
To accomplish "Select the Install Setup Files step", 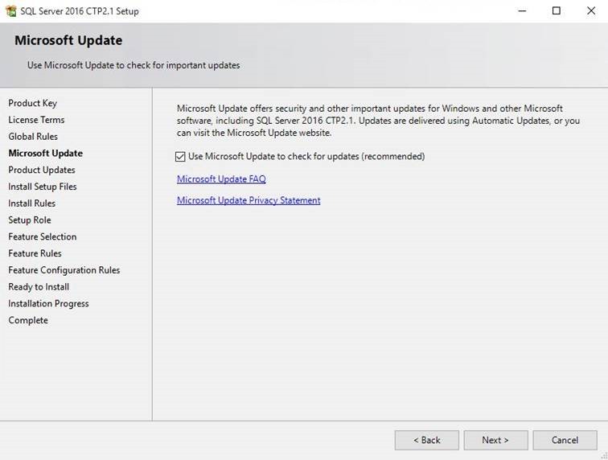I will pyautogui.click(x=43, y=187).
